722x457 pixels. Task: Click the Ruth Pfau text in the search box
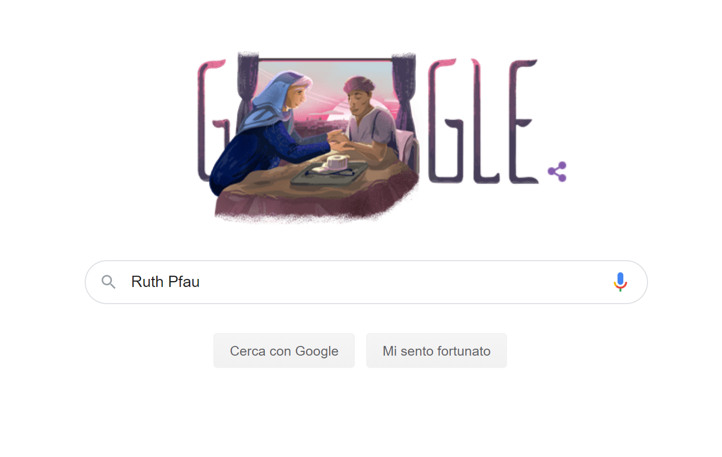click(166, 282)
